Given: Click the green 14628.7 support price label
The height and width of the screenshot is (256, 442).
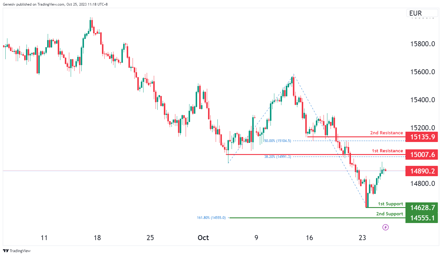Looking at the screenshot, I should [x=422, y=208].
